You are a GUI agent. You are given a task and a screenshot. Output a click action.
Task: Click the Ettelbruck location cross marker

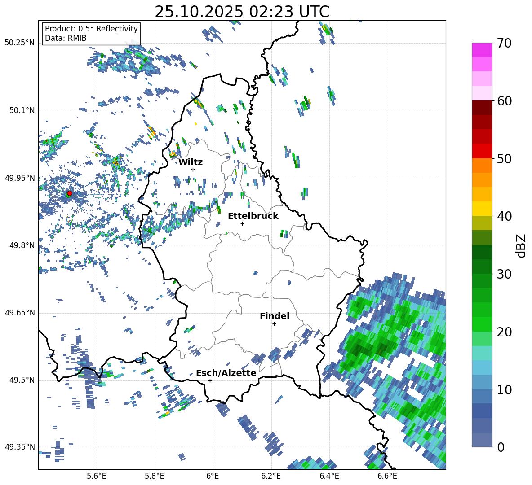(242, 223)
